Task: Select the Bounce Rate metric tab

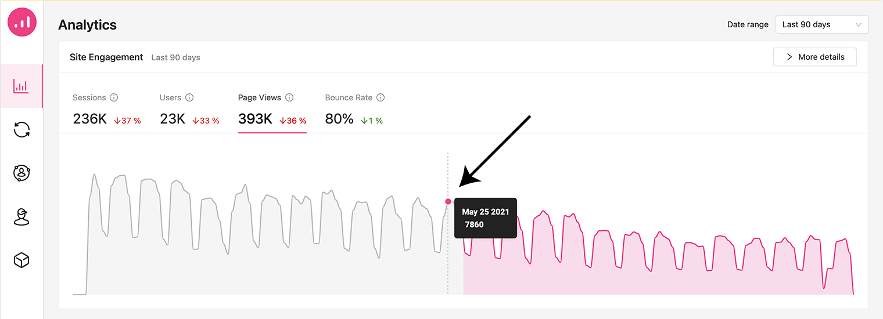Action: coord(355,109)
